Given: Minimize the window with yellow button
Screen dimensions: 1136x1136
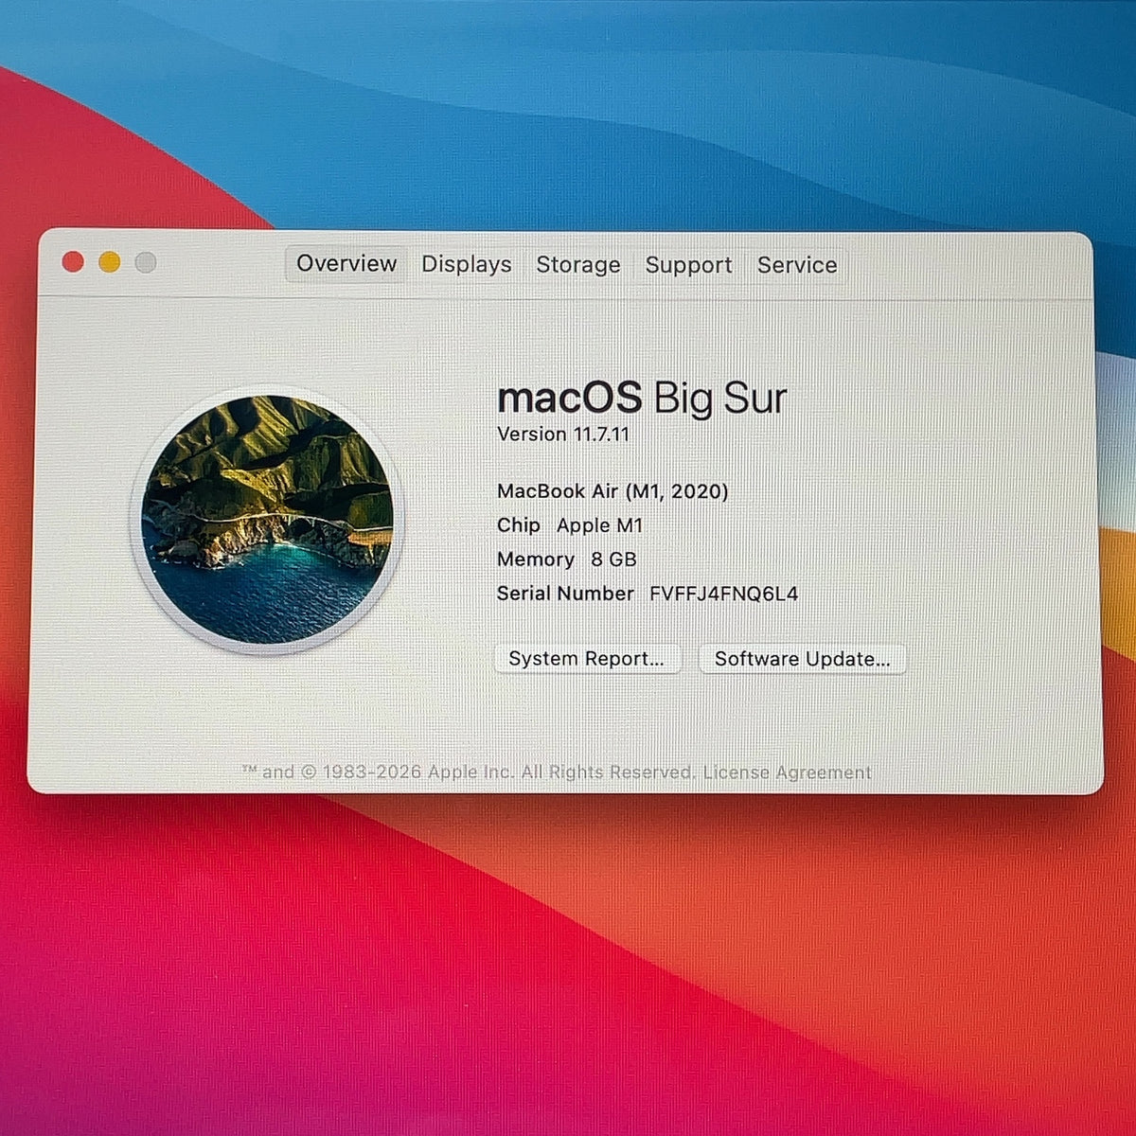Looking at the screenshot, I should pos(110,262).
